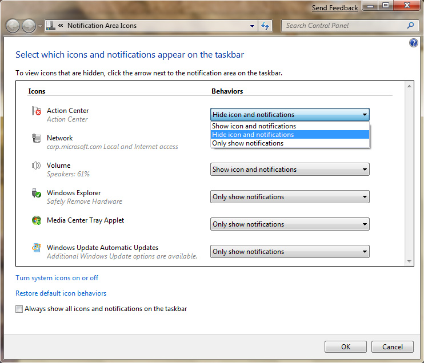424x363 pixels.
Task: Open Media Center Tray Applet behavior dropdown
Action: pyautogui.click(x=290, y=224)
